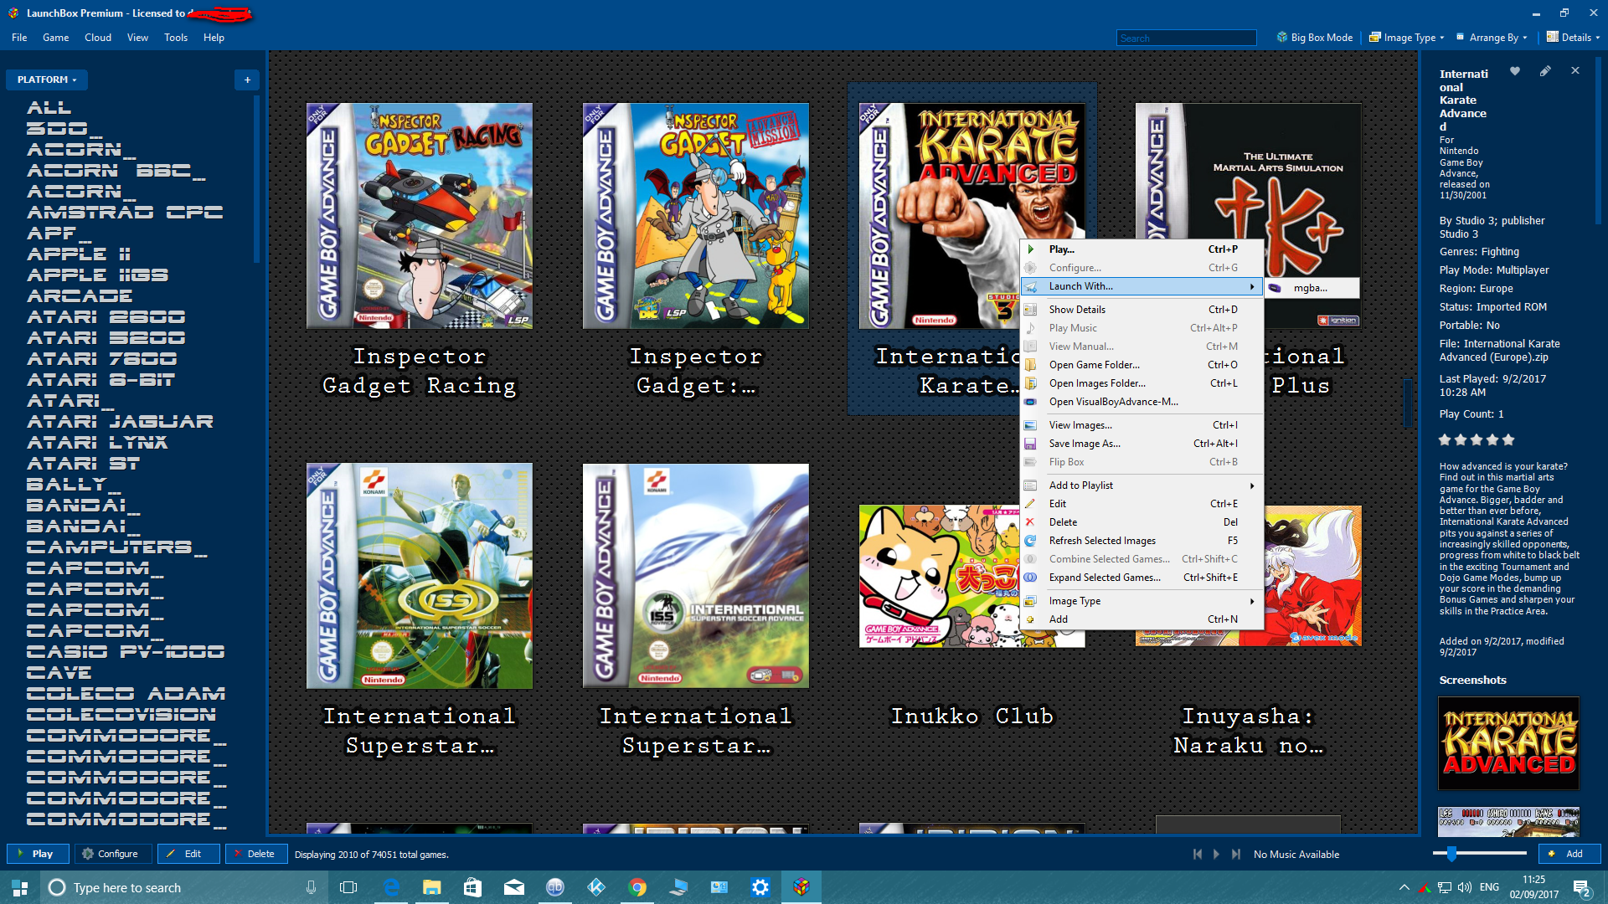Select COLECOVISION platform
Image resolution: width=1608 pixels, height=904 pixels.
pyautogui.click(x=121, y=715)
